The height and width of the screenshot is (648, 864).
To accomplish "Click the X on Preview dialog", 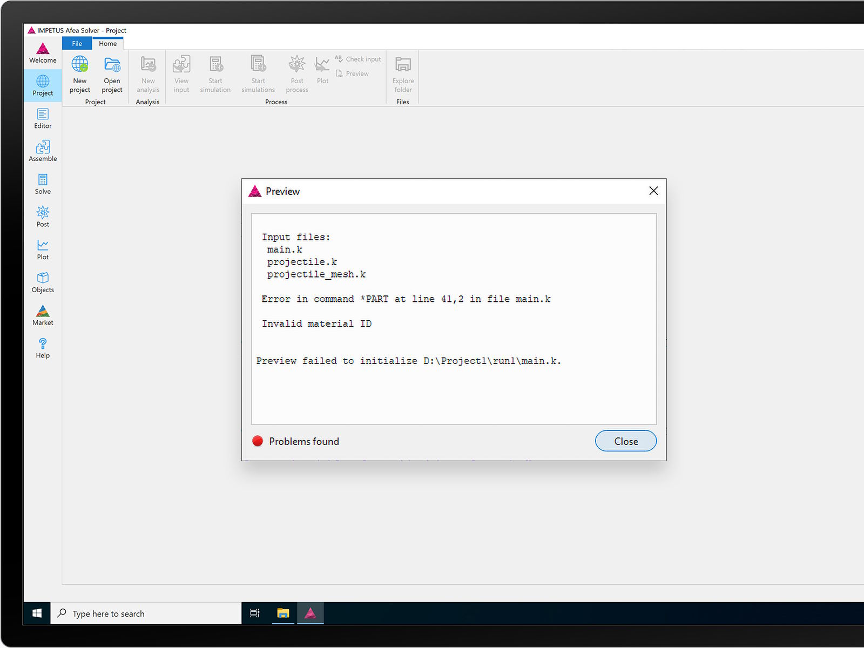I will click(x=653, y=191).
